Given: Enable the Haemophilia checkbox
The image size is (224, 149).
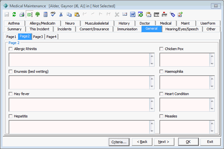Looking at the screenshot, I should pos(161,71).
